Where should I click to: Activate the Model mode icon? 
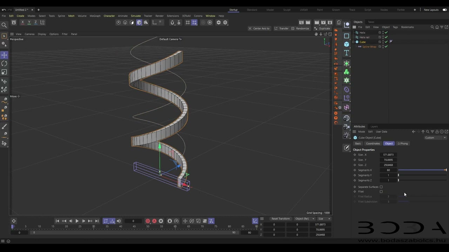(x=139, y=22)
